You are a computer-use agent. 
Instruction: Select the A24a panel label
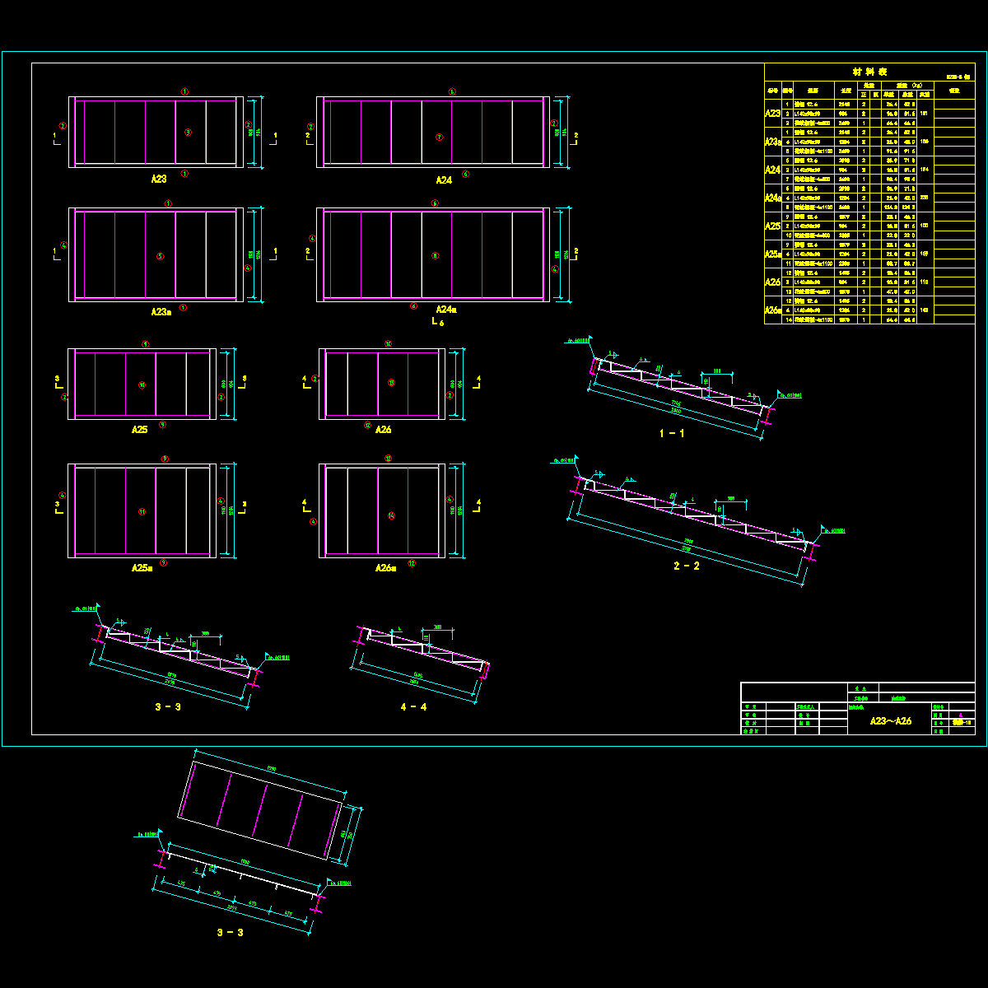[446, 310]
